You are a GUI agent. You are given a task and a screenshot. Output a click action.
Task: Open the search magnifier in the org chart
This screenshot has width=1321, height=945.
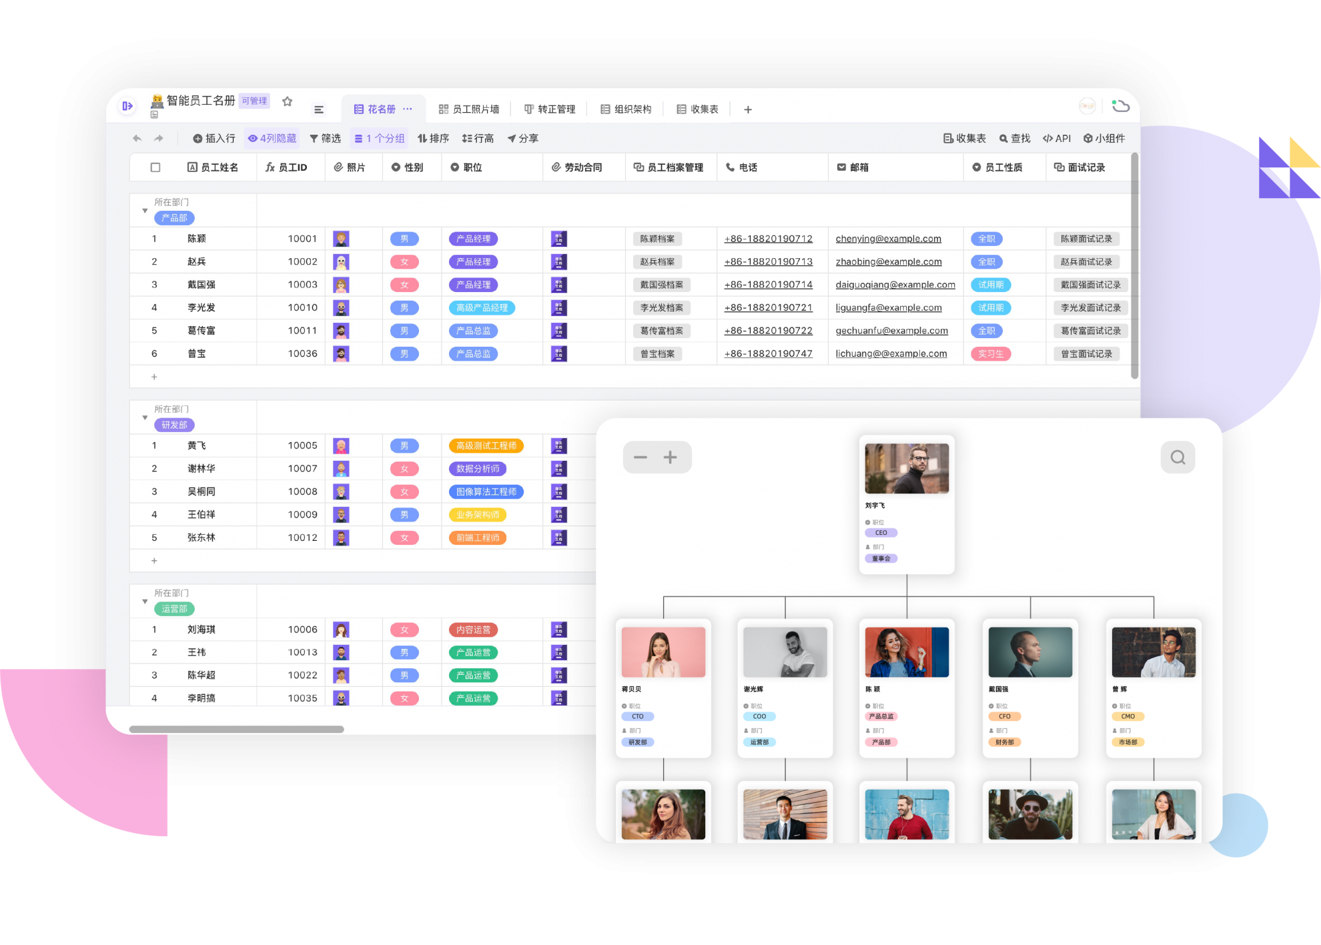click(1177, 457)
